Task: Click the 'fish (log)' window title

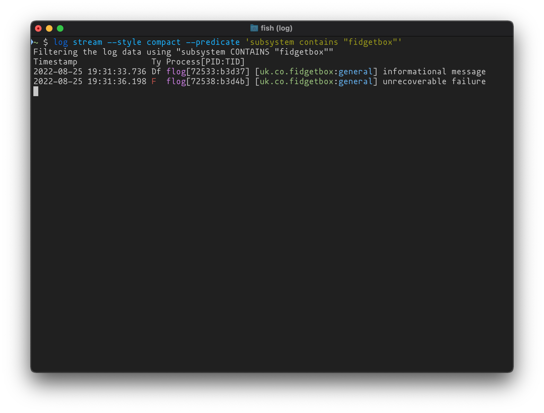Action: point(276,28)
